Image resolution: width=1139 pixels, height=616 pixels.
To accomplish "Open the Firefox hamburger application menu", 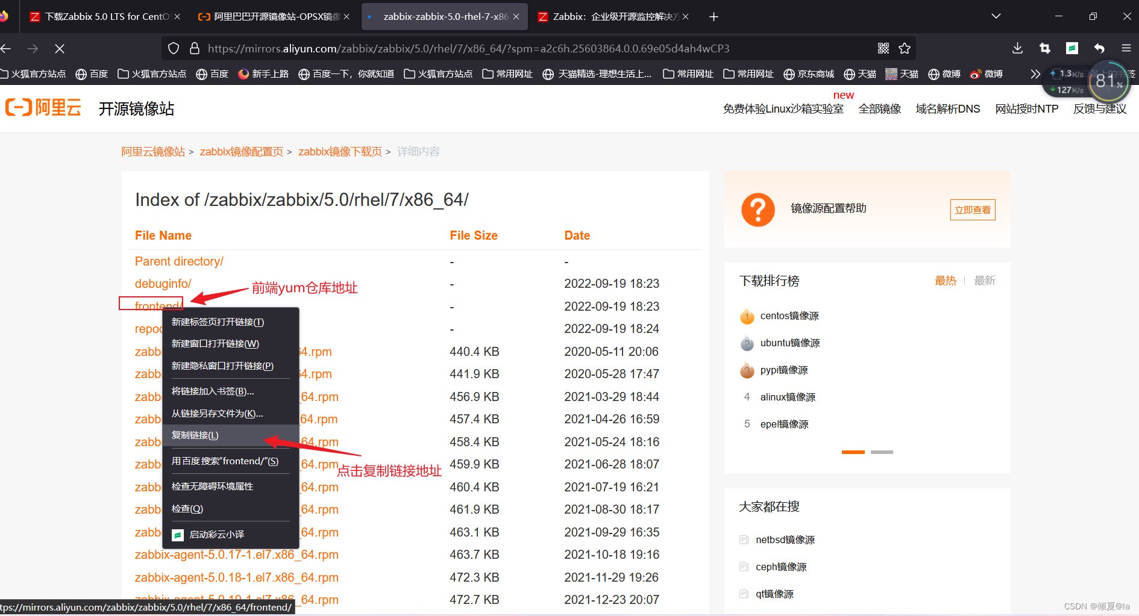I will click(1126, 48).
